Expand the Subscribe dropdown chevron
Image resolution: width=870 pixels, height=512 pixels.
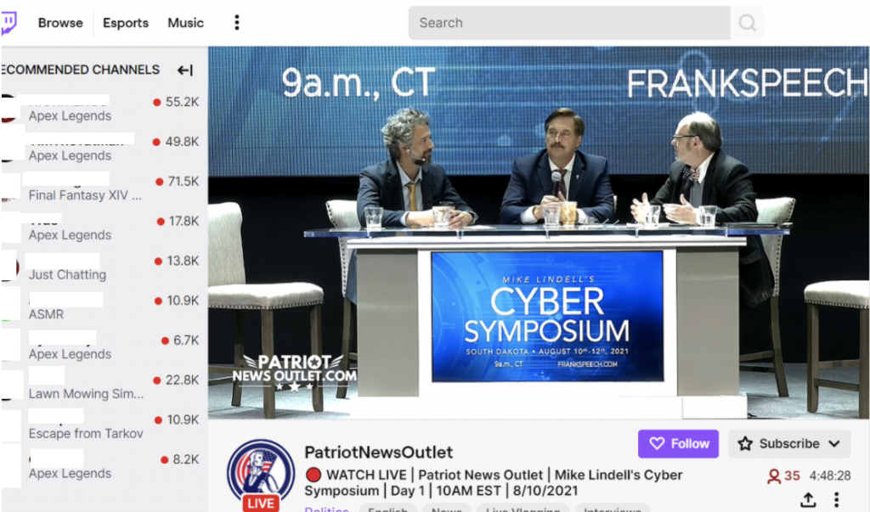pos(834,444)
